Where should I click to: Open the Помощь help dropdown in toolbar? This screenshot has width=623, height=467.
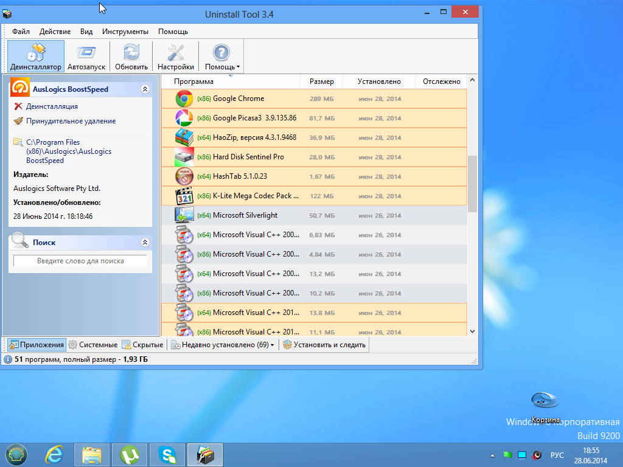pyautogui.click(x=221, y=57)
